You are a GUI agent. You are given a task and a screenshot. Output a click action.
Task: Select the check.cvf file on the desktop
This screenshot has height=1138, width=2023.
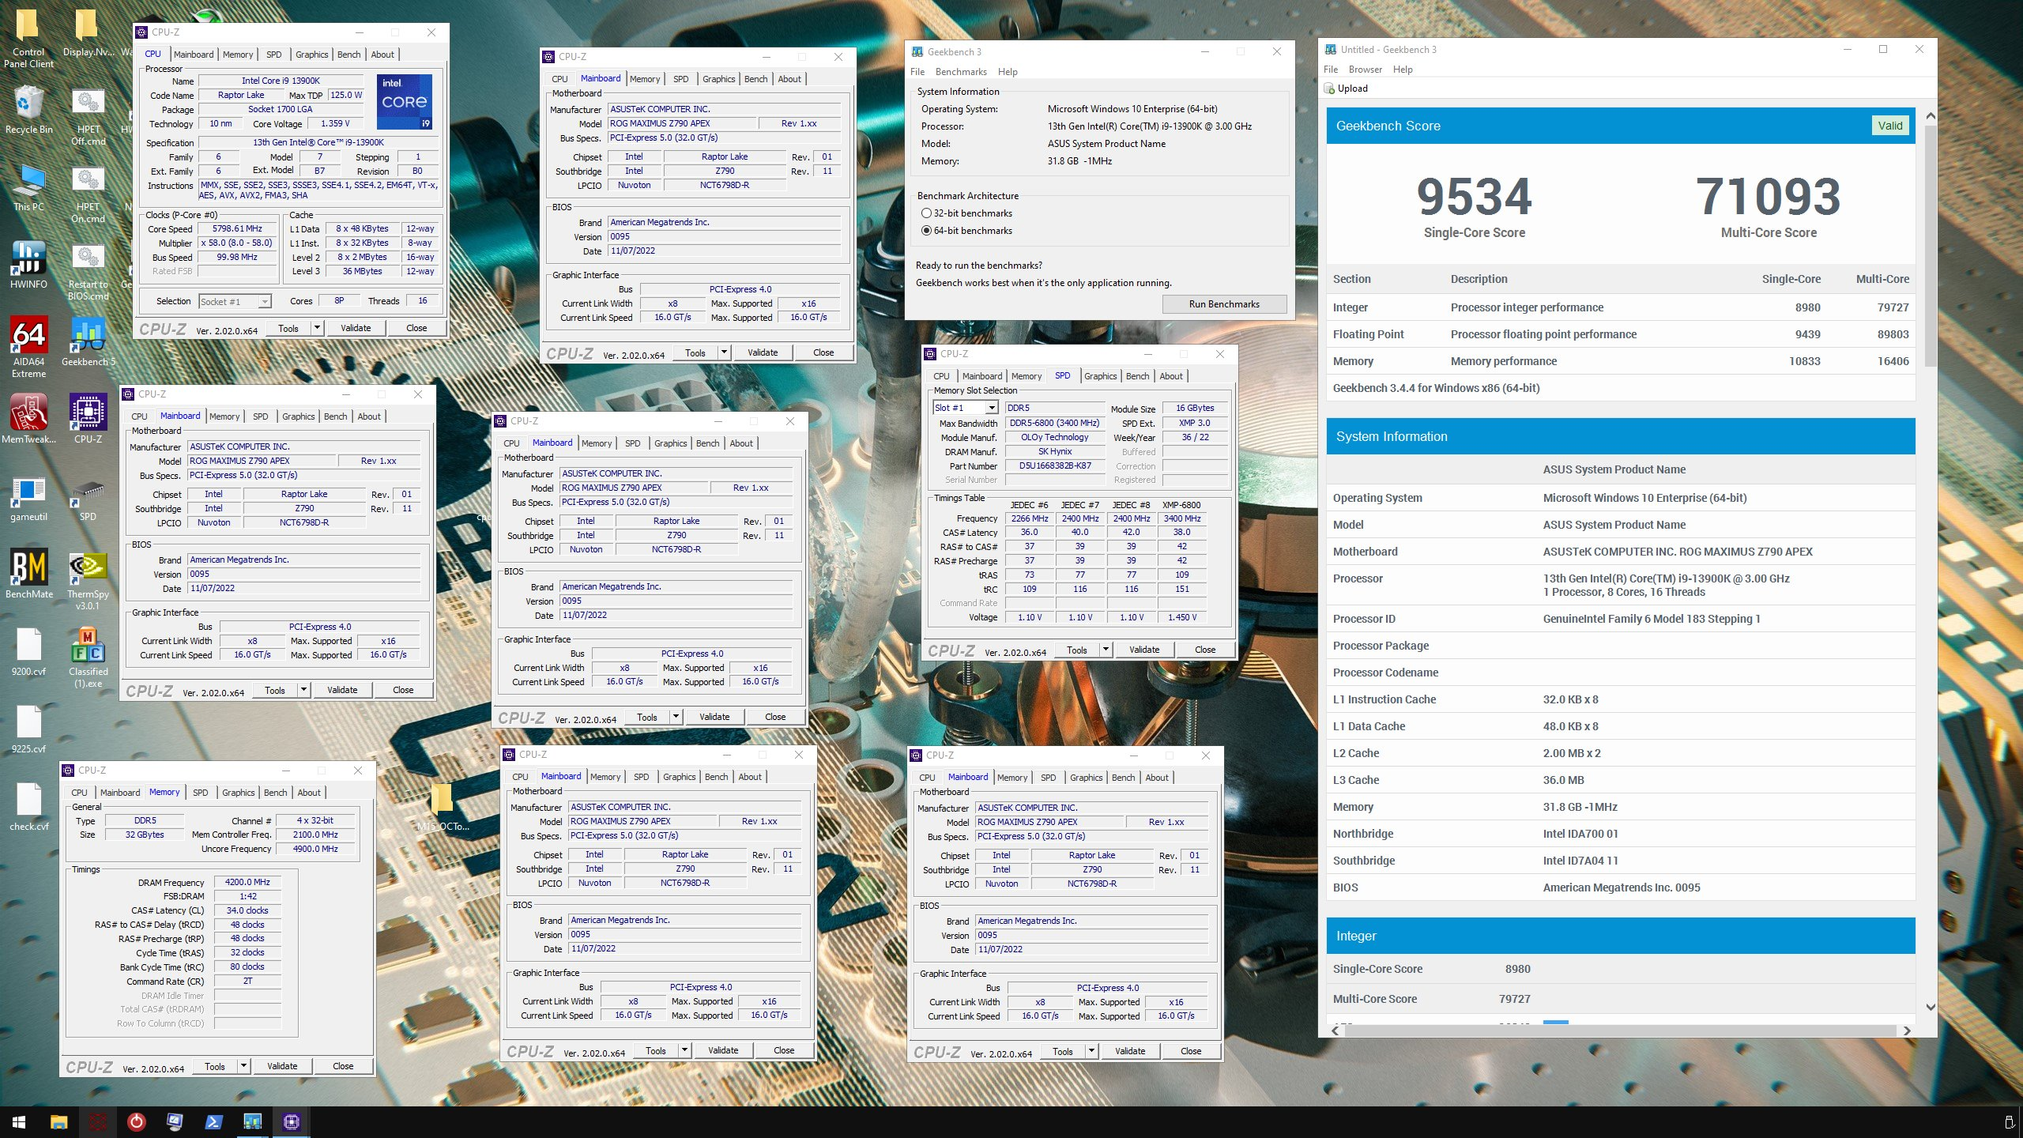(28, 807)
